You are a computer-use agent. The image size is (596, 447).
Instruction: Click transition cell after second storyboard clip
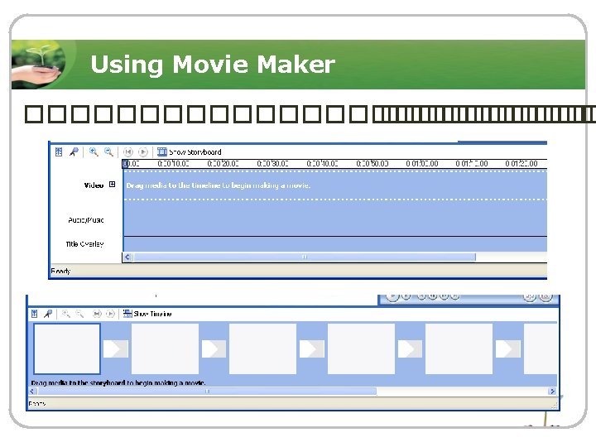[214, 349]
